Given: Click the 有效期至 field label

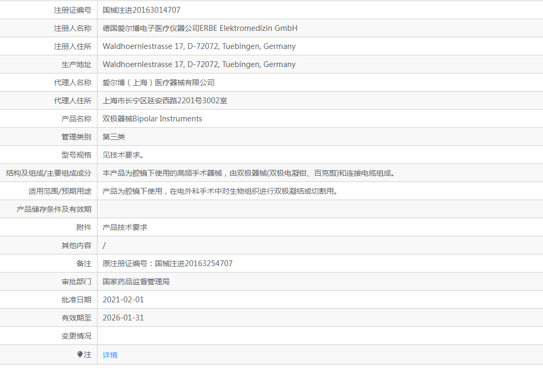Looking at the screenshot, I should click(x=77, y=318).
